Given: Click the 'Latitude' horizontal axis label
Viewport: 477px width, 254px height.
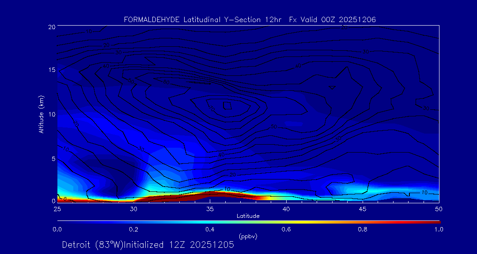Looking at the screenshot, I should (248, 216).
